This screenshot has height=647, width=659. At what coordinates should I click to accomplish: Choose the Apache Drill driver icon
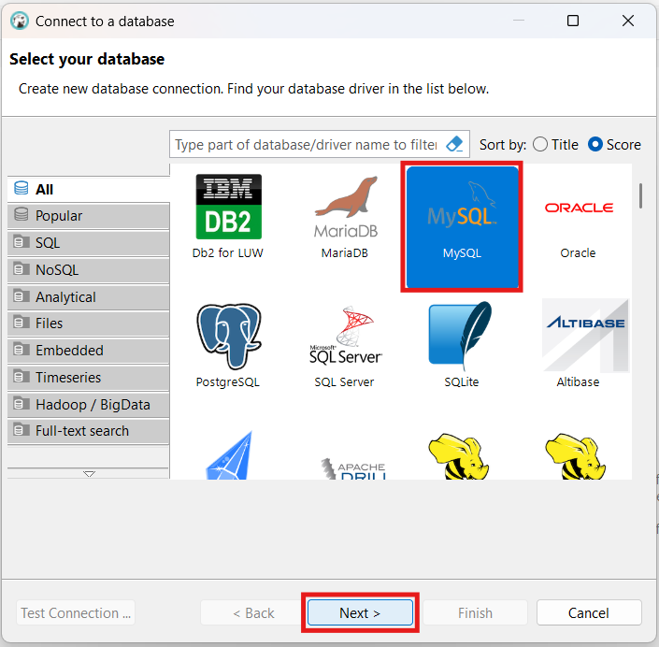[x=353, y=468]
